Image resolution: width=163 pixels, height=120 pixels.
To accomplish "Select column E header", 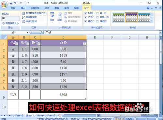I will 95,37.
